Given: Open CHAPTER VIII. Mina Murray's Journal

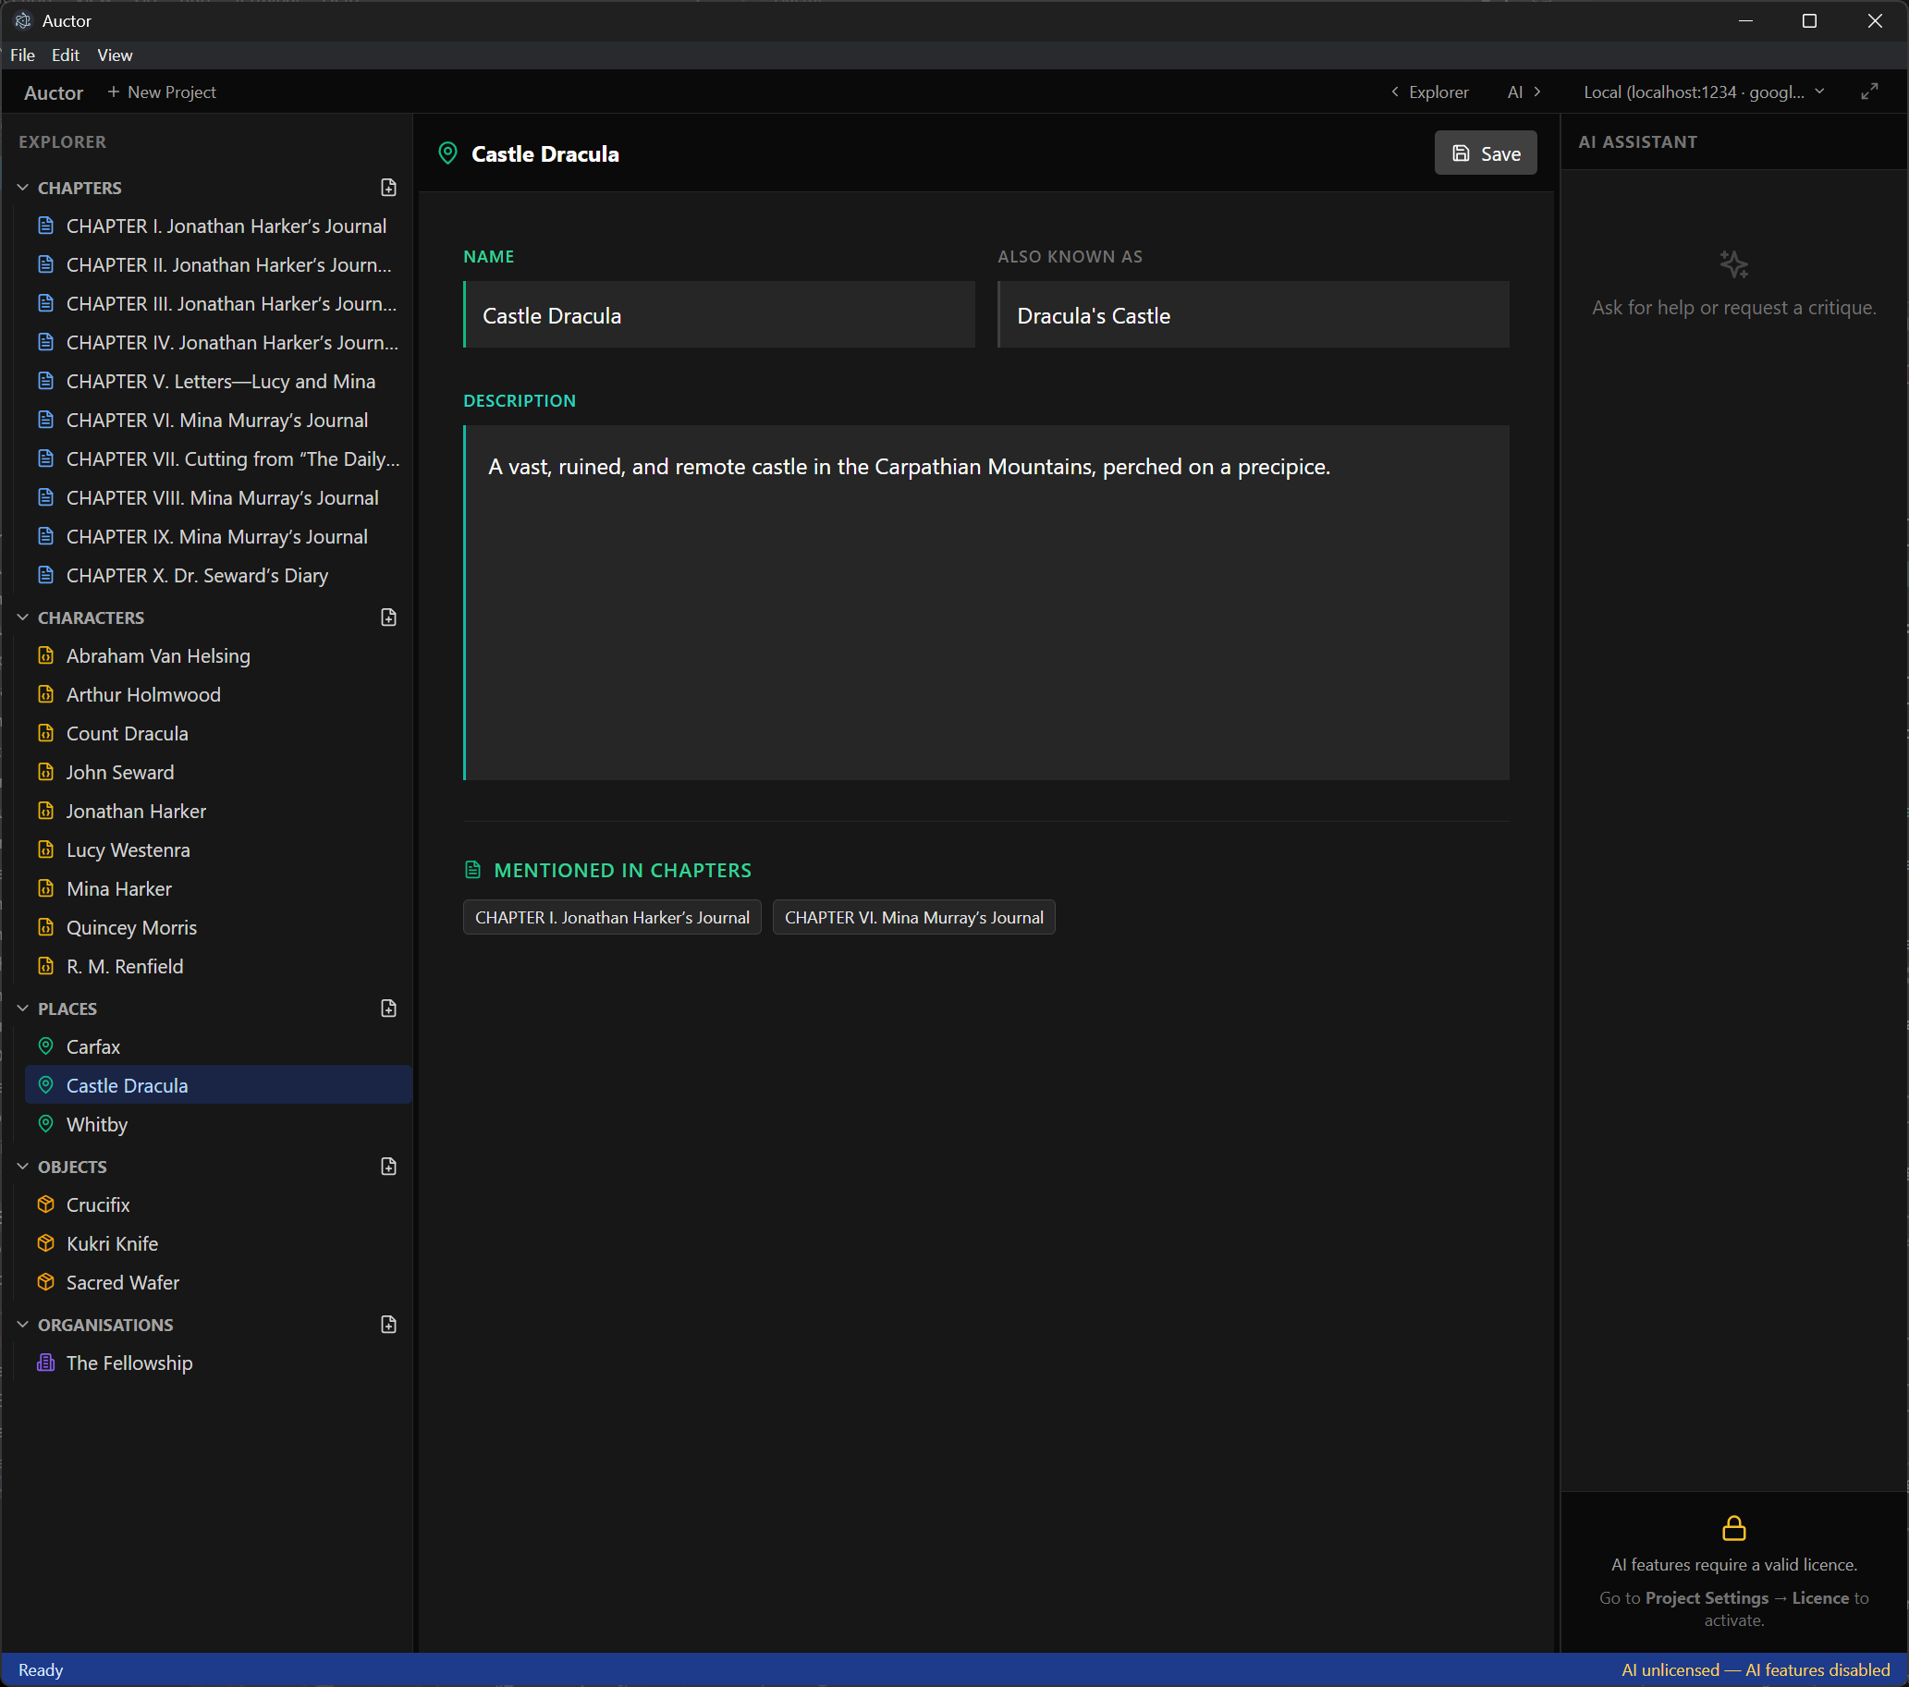Looking at the screenshot, I should (218, 498).
